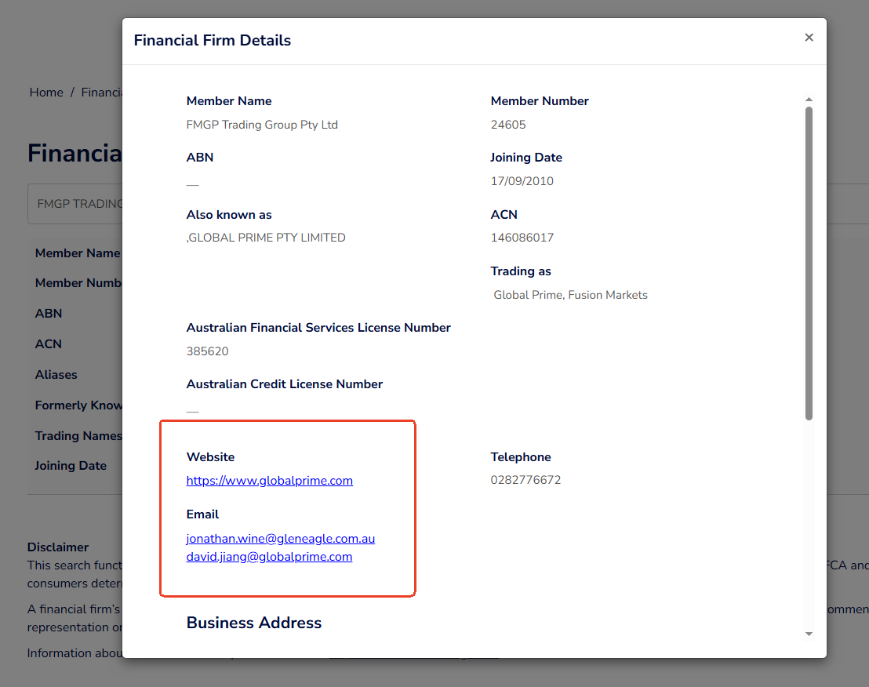Click the Trading as label
The height and width of the screenshot is (687, 869).
click(x=521, y=271)
